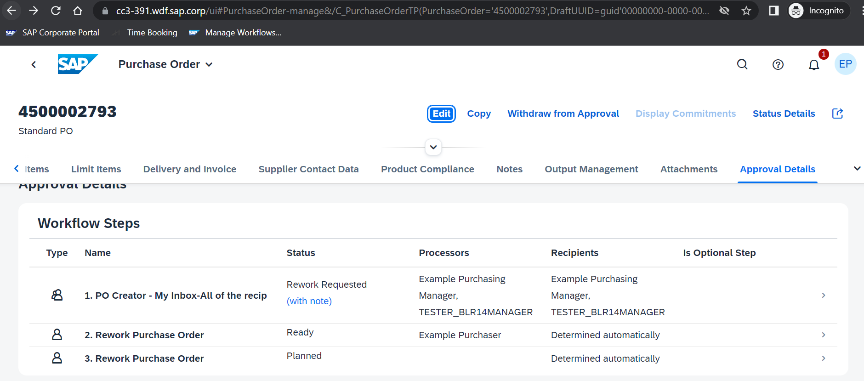Screen dimensions: 864x381
Task: Open the browser home page icon
Action: point(78,11)
